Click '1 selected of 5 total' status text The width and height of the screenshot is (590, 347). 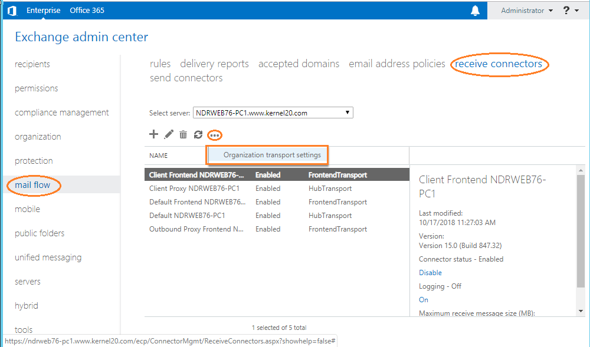tap(279, 328)
